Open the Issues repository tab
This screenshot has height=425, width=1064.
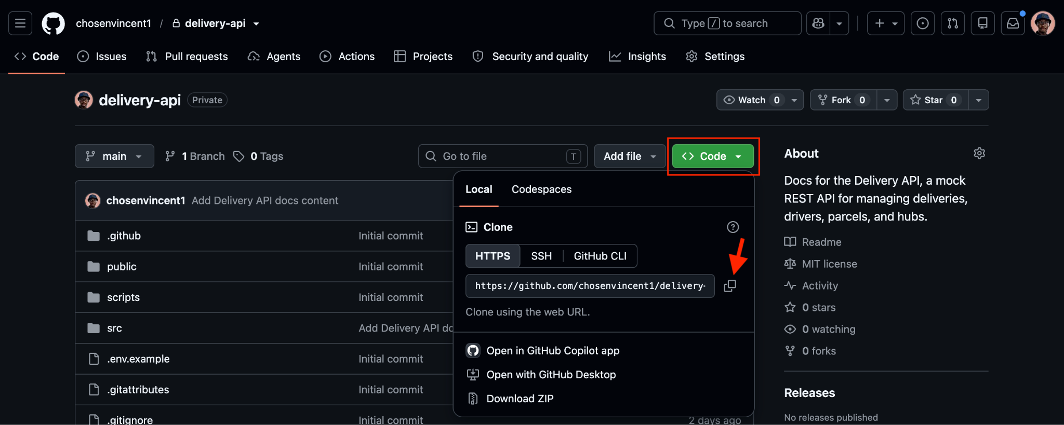click(x=102, y=57)
